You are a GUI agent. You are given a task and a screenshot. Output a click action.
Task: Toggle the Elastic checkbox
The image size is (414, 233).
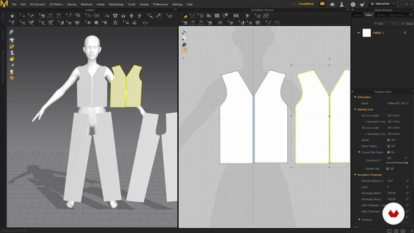point(388,140)
